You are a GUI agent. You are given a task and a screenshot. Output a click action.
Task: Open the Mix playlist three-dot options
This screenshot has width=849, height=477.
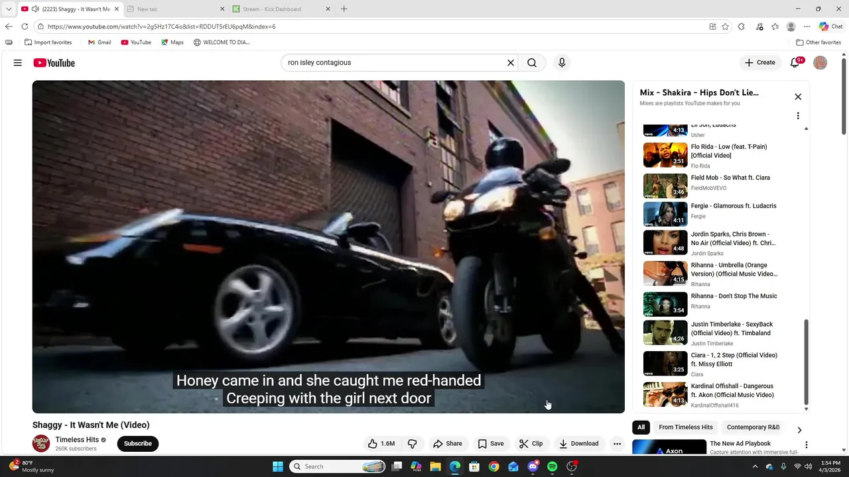(798, 116)
